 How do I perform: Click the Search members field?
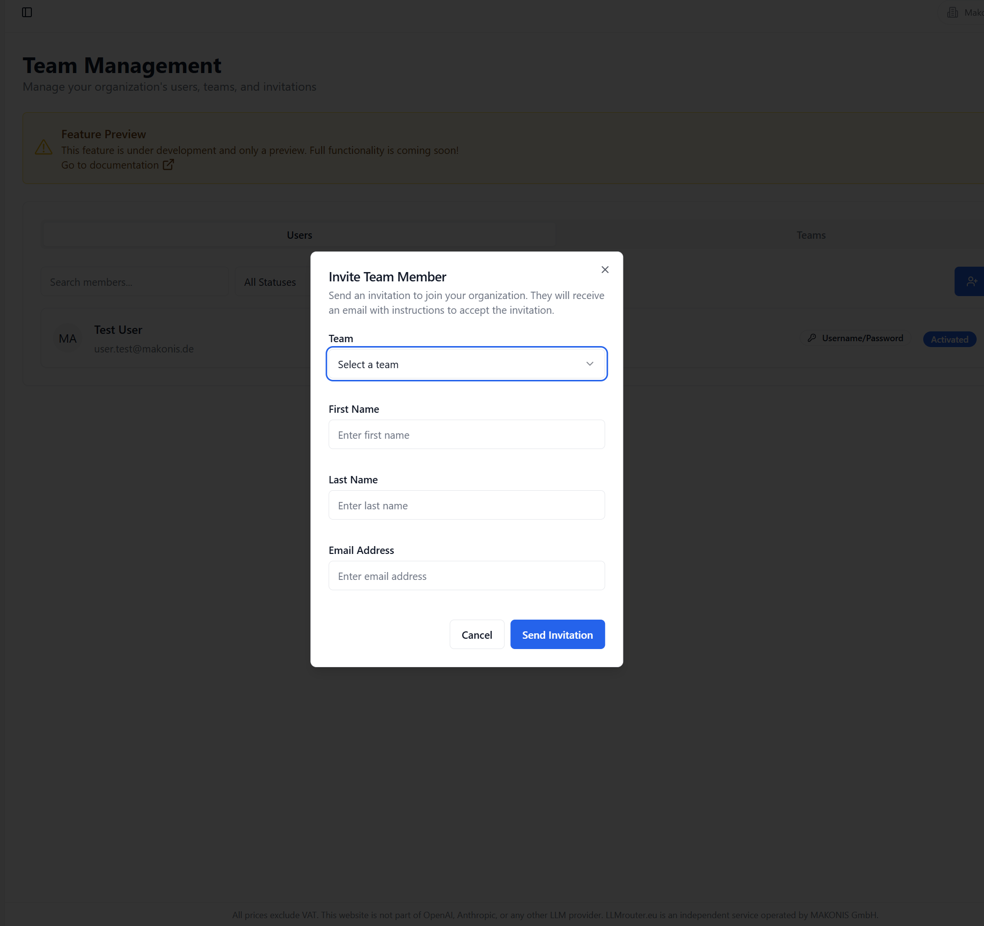point(134,281)
